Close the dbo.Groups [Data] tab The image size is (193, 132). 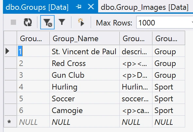pyautogui.click(x=91, y=7)
